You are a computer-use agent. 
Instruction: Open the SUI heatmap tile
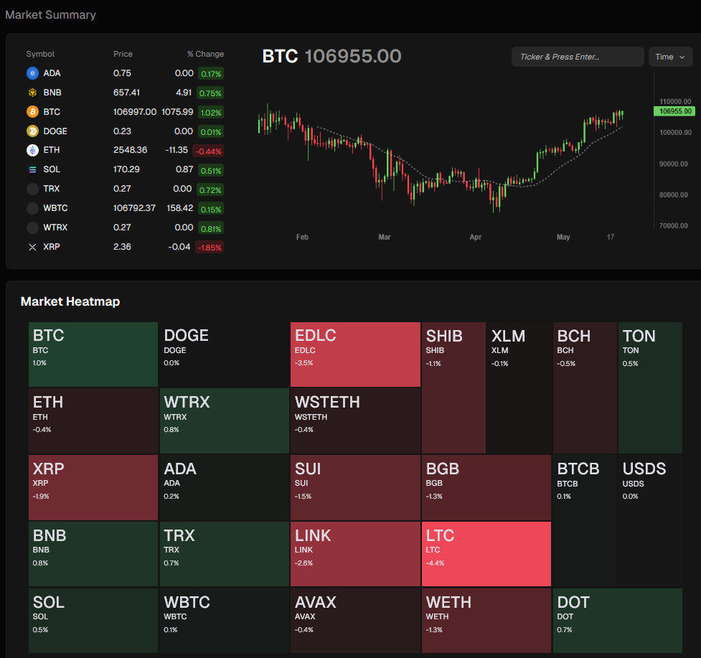coord(355,487)
